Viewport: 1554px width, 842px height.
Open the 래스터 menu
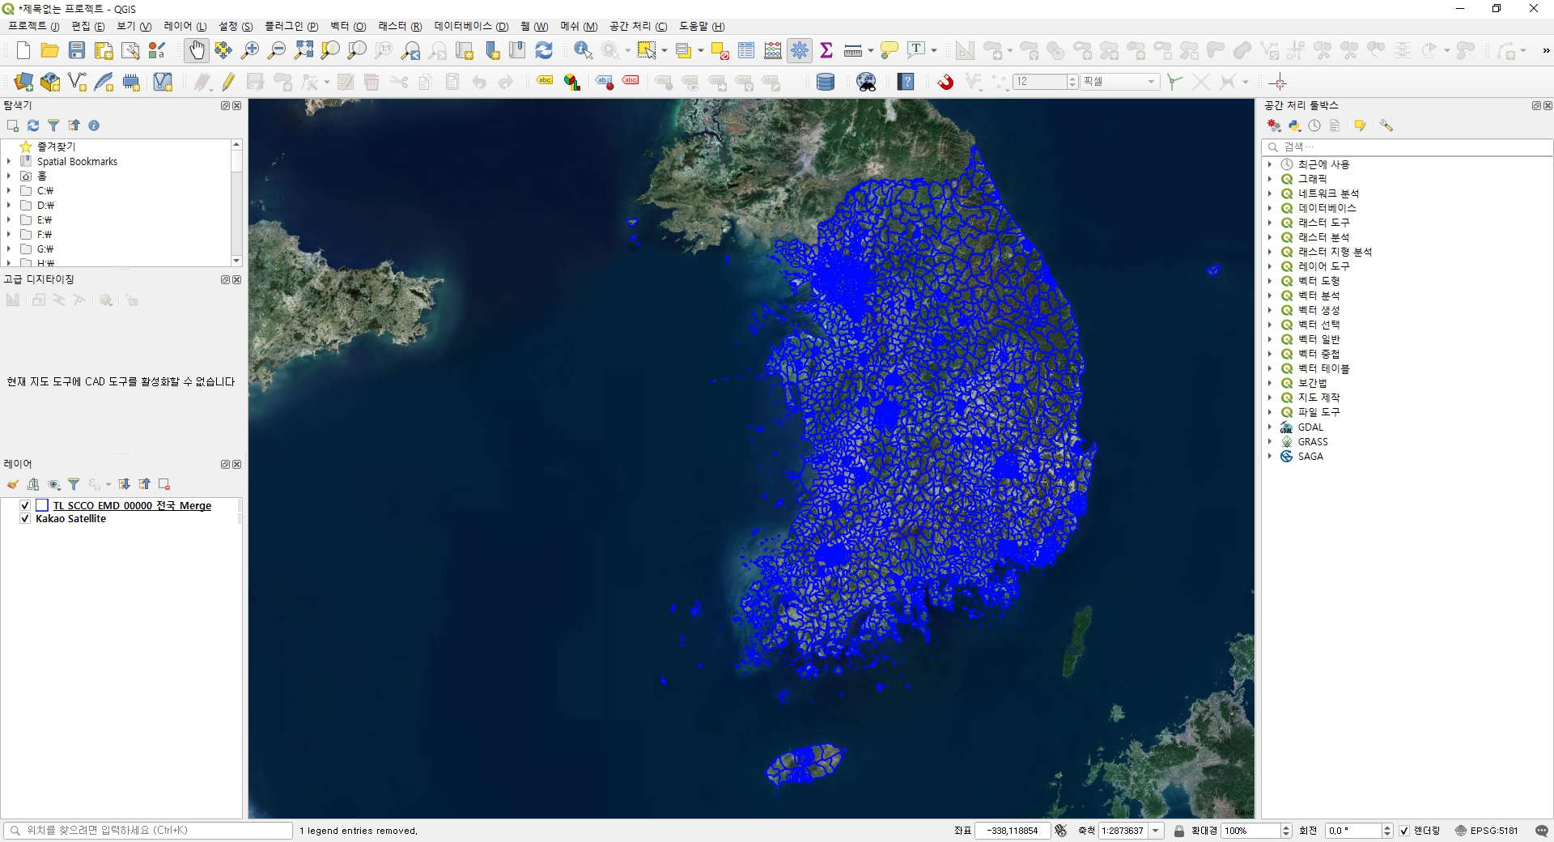tap(399, 27)
